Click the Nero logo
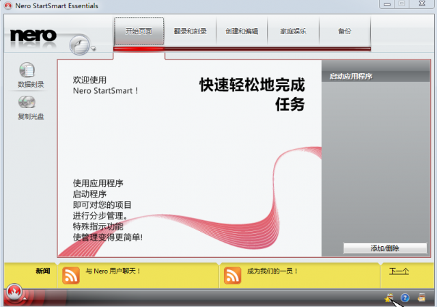This screenshot has width=437, height=307. point(33,36)
